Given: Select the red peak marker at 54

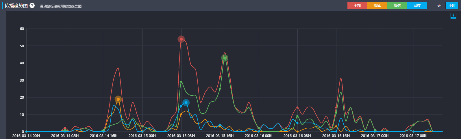Looking at the screenshot, I should pos(181,39).
